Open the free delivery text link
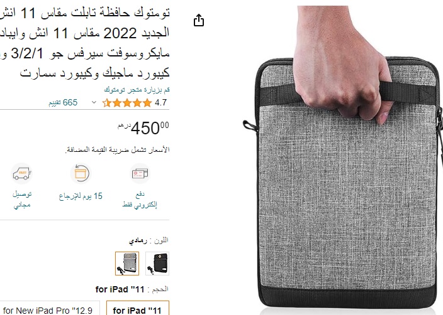Image resolution: width=443 pixels, height=315 pixels. pyautogui.click(x=22, y=200)
